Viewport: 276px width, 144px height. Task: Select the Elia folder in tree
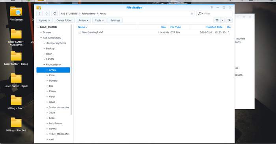[51, 86]
